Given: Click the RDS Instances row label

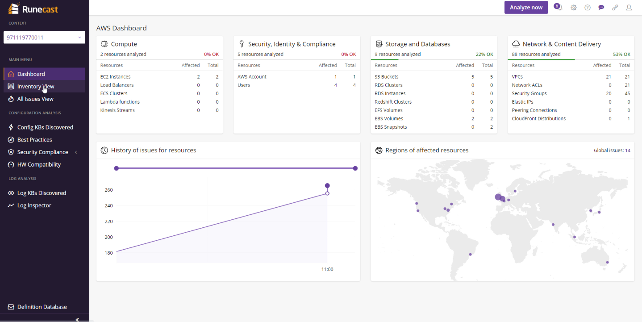Looking at the screenshot, I should pyautogui.click(x=390, y=93).
